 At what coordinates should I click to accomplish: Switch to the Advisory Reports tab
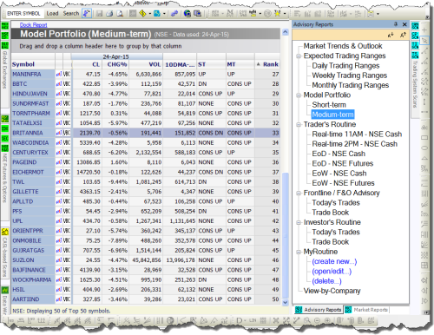click(319, 310)
